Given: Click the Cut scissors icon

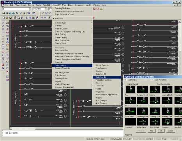Looking at the screenshot, I should [27, 18].
